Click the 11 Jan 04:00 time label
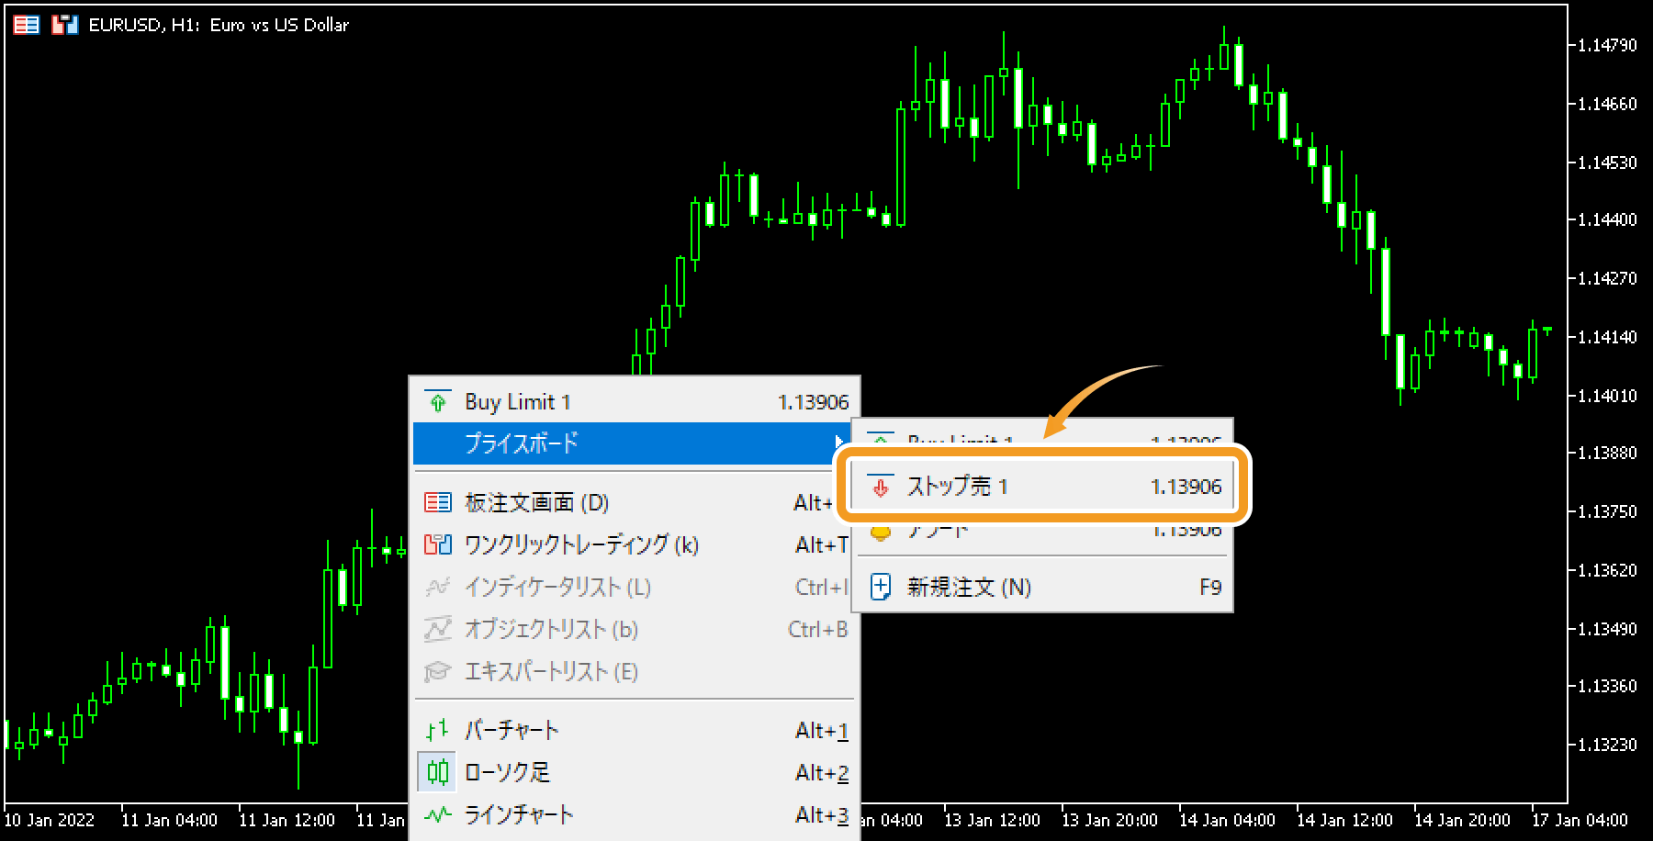1653x841 pixels. 170,820
